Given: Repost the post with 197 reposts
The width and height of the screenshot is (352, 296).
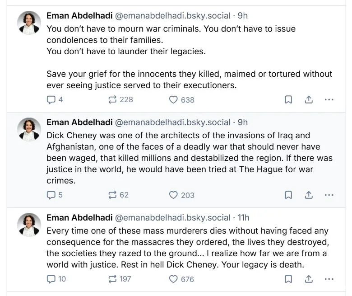Looking at the screenshot, I should click(113, 279).
